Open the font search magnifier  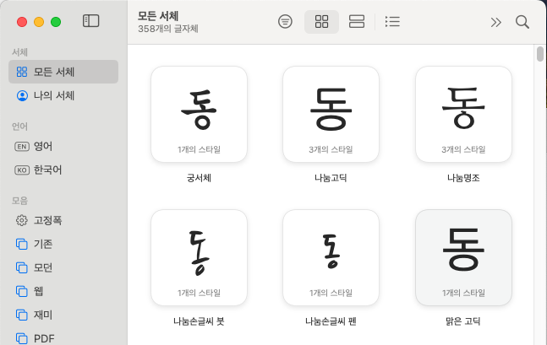click(x=522, y=22)
